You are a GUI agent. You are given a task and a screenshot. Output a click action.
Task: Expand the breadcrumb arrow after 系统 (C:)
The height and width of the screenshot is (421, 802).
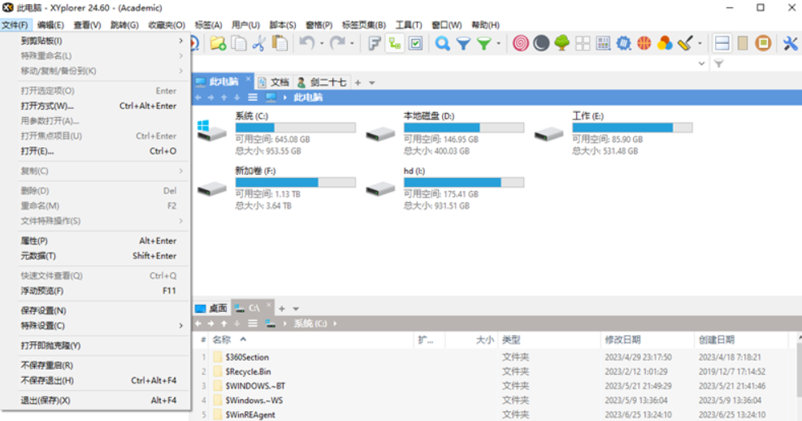(335, 323)
